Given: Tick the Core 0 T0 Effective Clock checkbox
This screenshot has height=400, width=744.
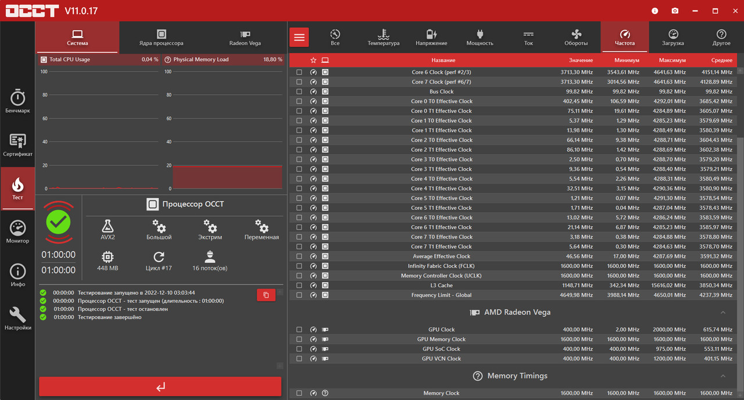Looking at the screenshot, I should click(x=299, y=101).
